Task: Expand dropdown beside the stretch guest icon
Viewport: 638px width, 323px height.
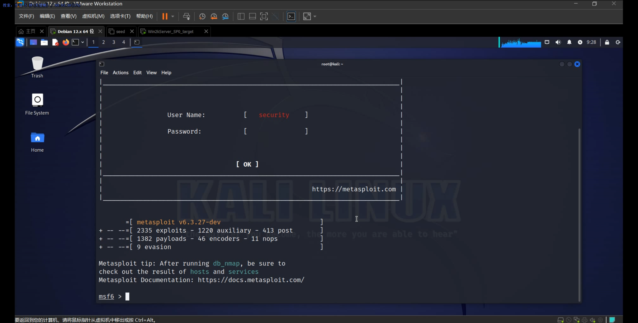Action: click(315, 16)
